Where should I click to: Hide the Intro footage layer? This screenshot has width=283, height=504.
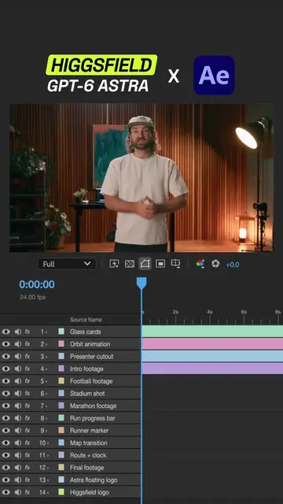6,369
